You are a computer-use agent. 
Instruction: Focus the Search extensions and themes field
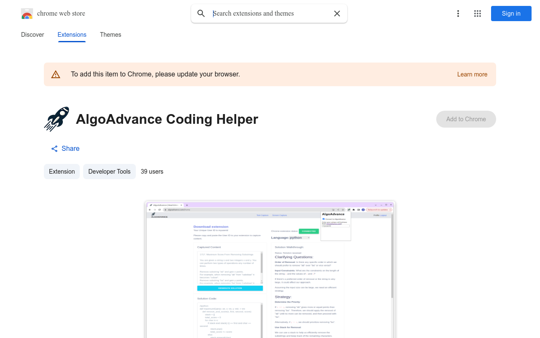click(x=270, y=14)
